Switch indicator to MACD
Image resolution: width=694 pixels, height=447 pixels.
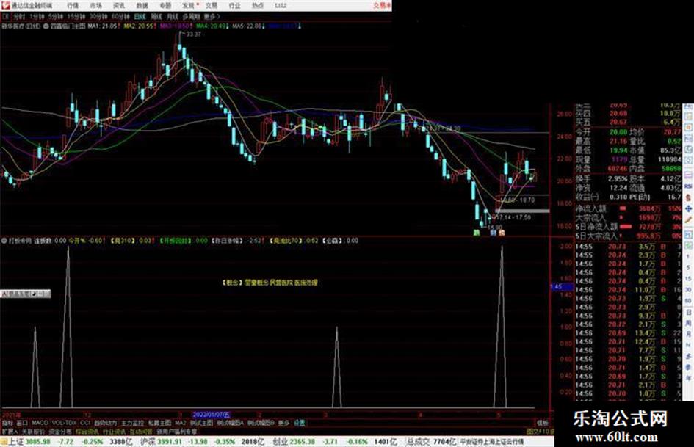pyautogui.click(x=40, y=423)
